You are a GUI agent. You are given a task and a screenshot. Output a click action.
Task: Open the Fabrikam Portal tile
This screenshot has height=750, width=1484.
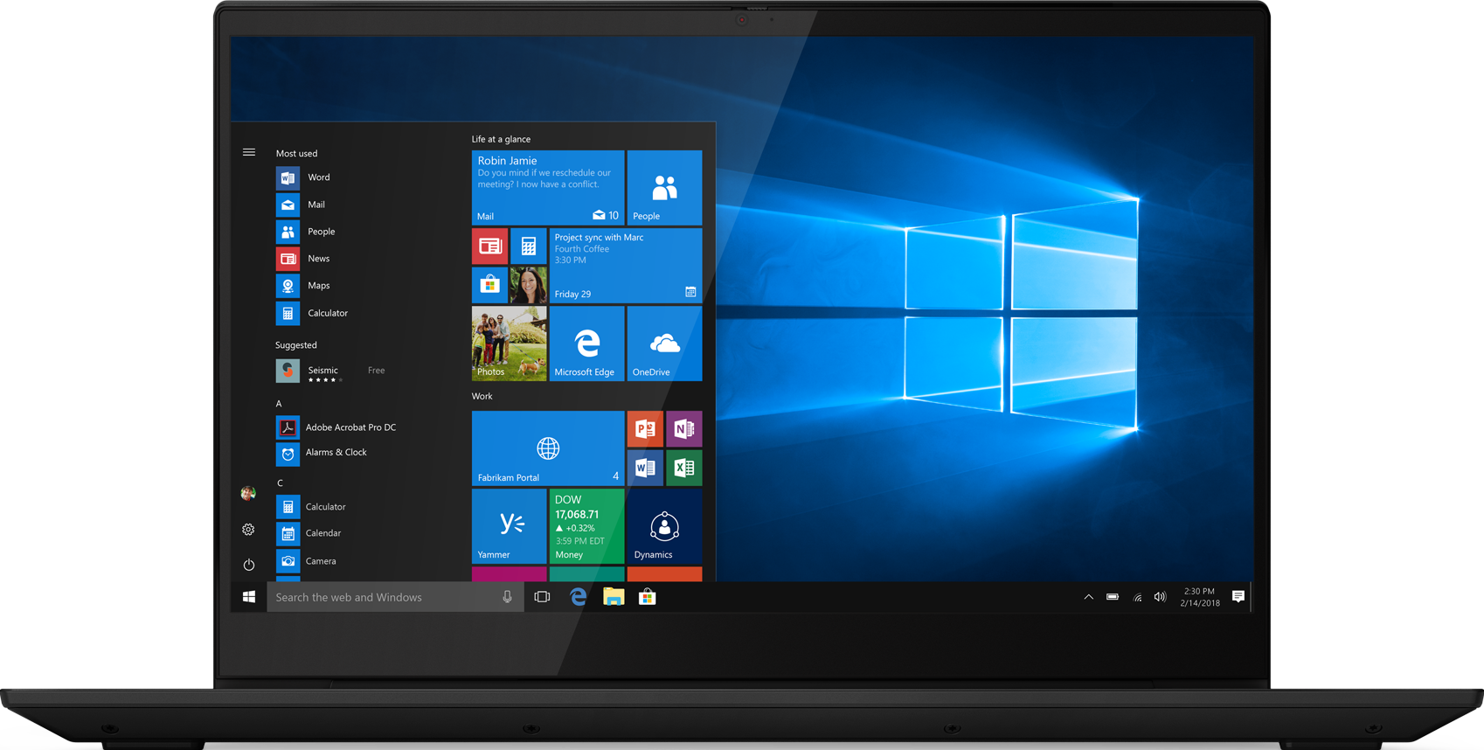click(x=548, y=448)
